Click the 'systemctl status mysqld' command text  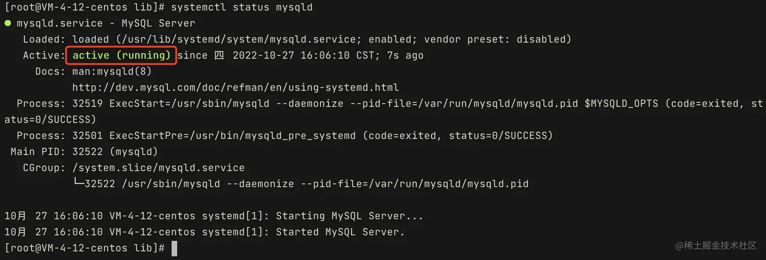242,8
